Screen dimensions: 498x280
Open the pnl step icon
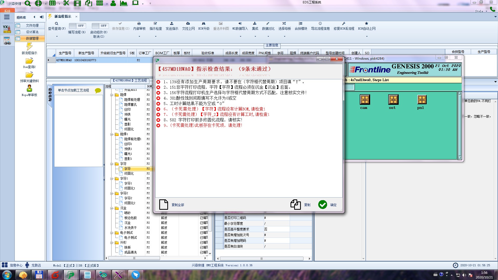pos(422,100)
